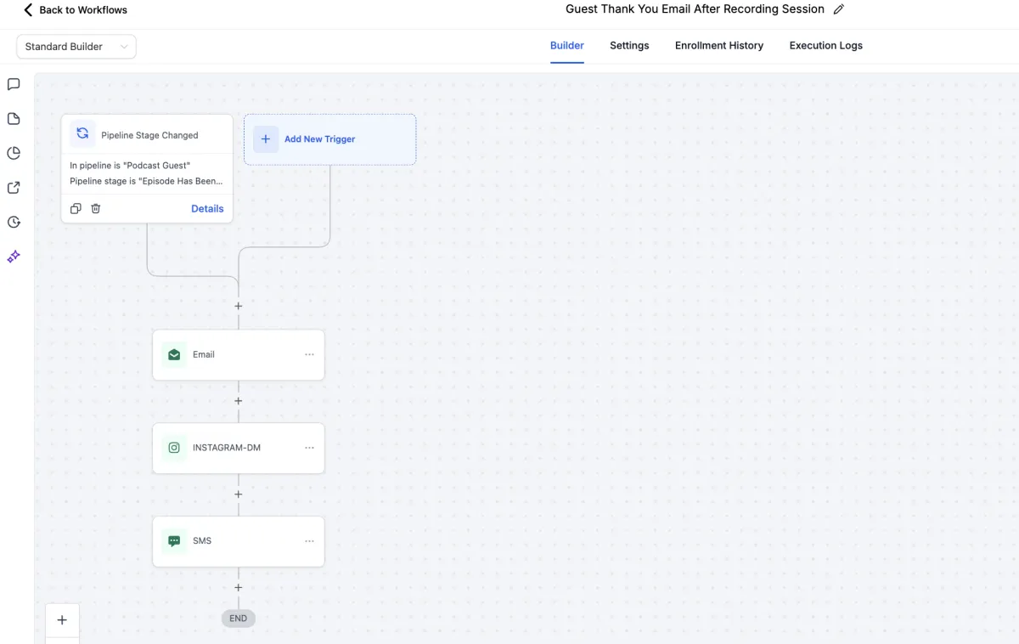
Task: Click the external link sidebar icon
Action: [13, 187]
